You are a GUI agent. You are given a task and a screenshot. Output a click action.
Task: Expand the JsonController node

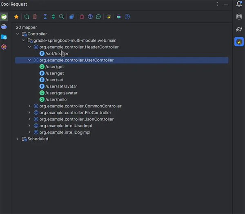pos(29,119)
